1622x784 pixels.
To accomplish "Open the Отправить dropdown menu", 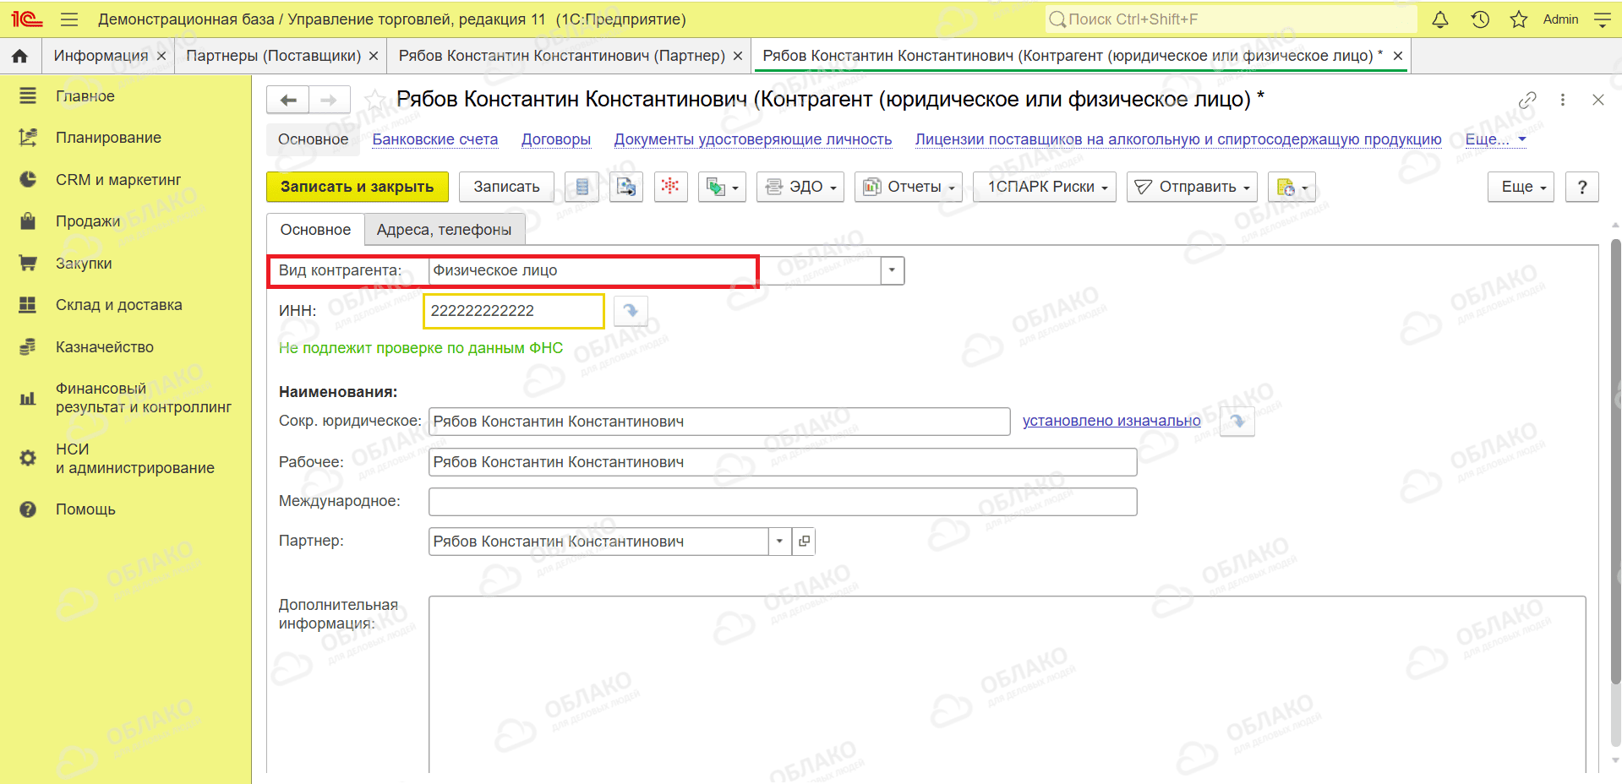I will (x=1192, y=187).
